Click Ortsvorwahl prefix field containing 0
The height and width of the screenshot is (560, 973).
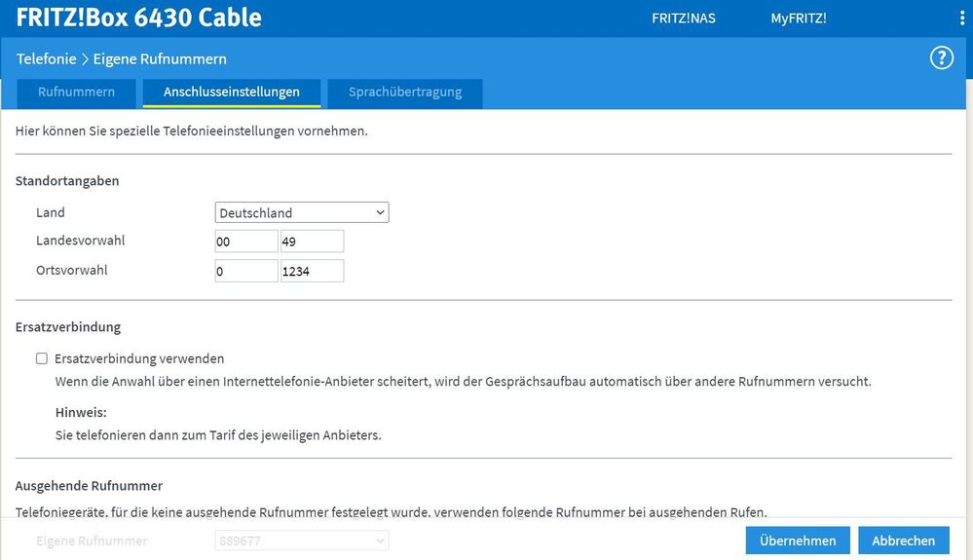point(246,271)
